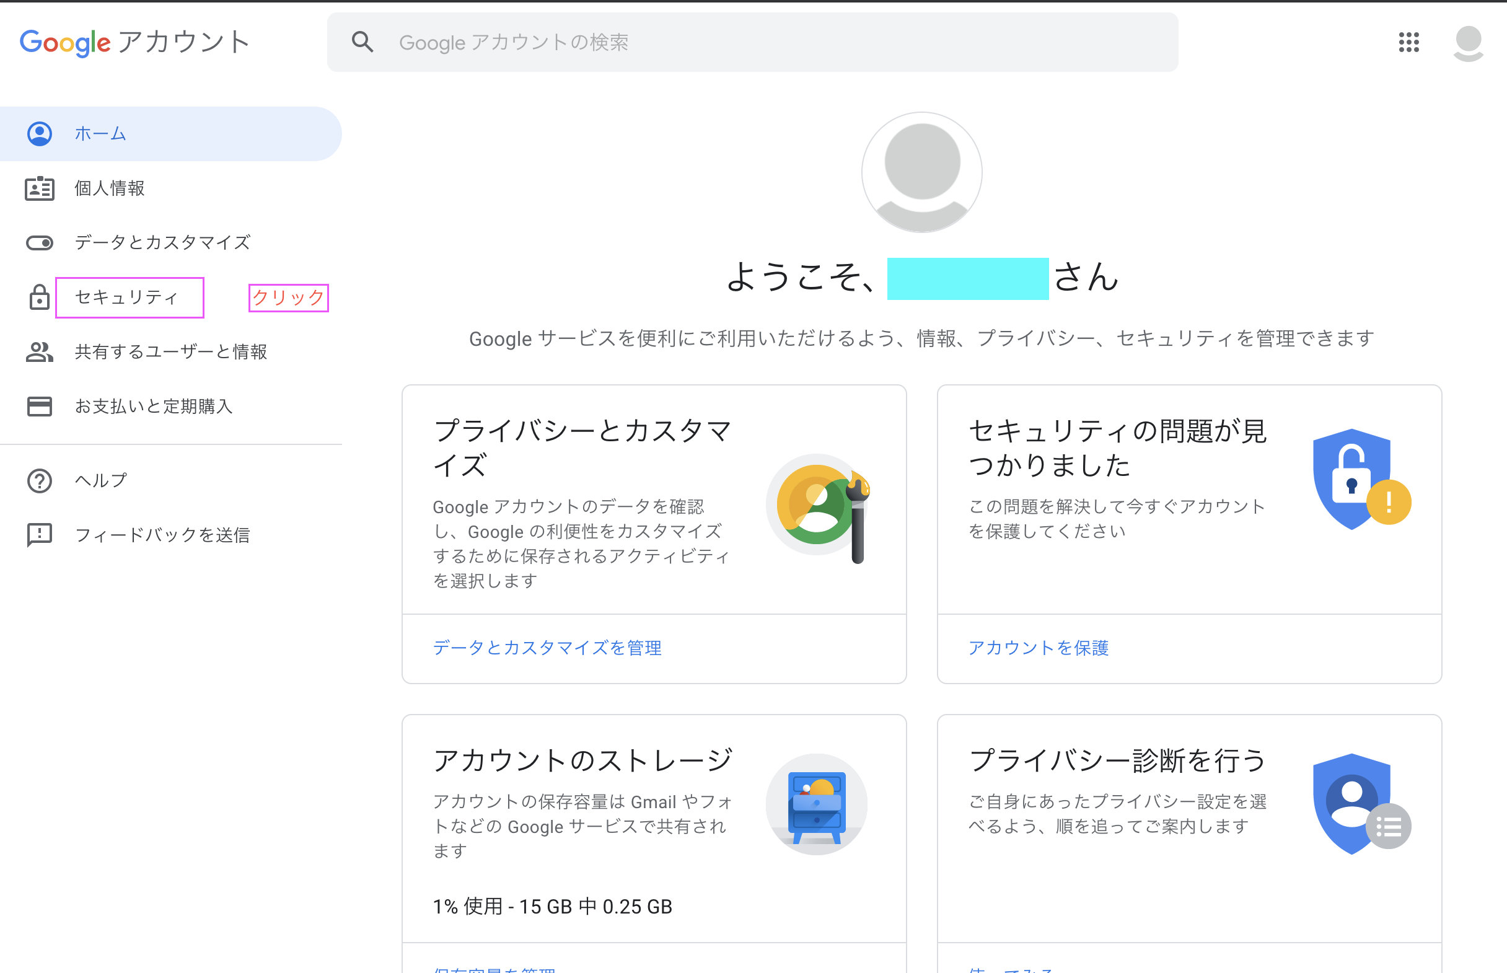Click the ご自身にあったプライバシー設定 description text
This screenshot has height=973, width=1507.
click(1117, 814)
